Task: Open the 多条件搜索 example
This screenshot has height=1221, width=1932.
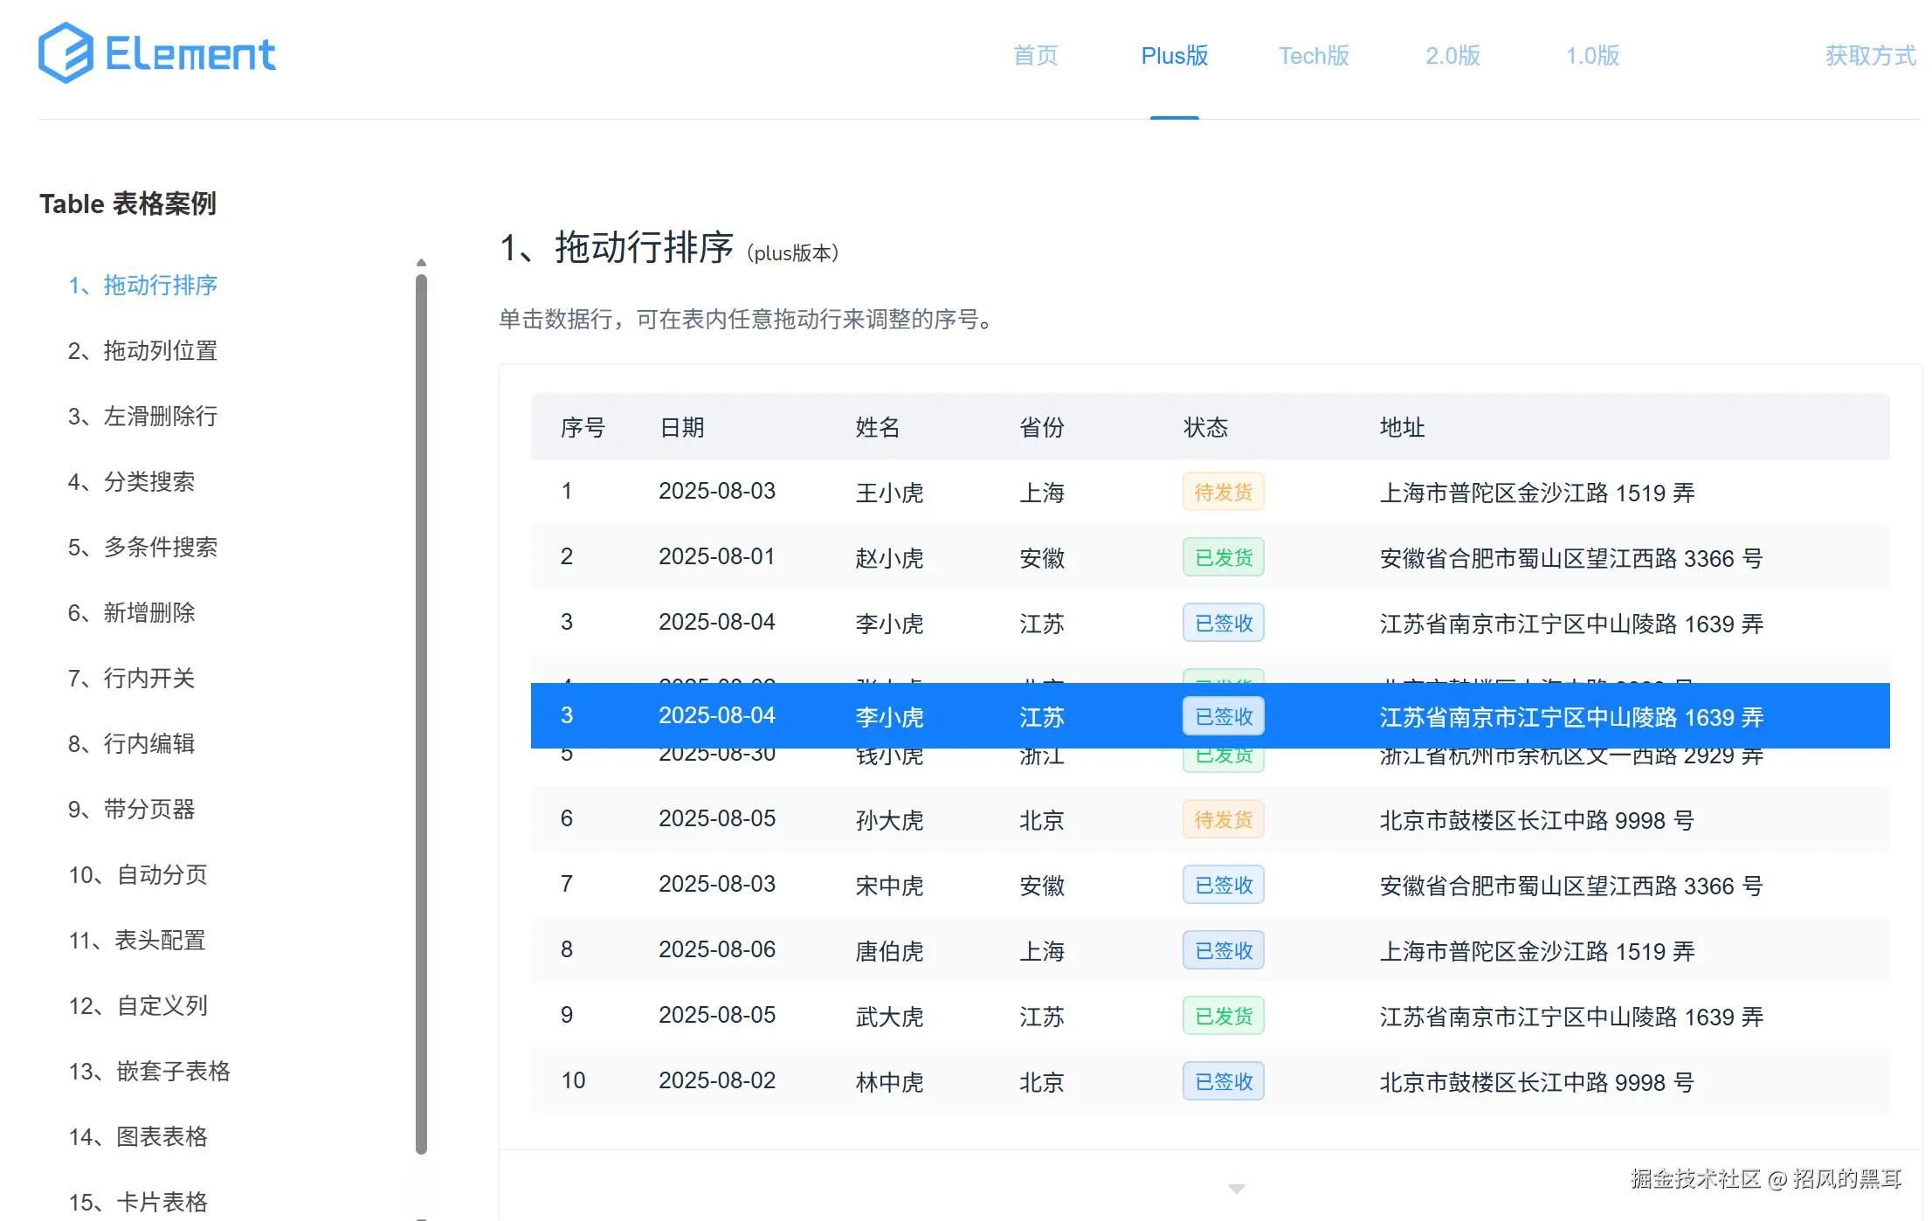Action: coord(142,547)
